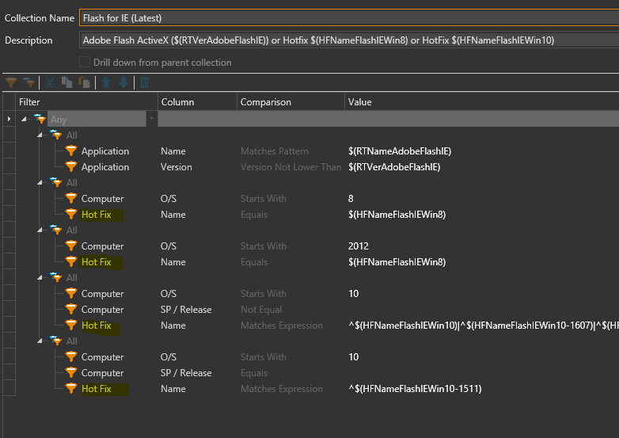Viewport: 619px width, 438px height.
Task: Click the Description text field
Action: click(x=348, y=40)
